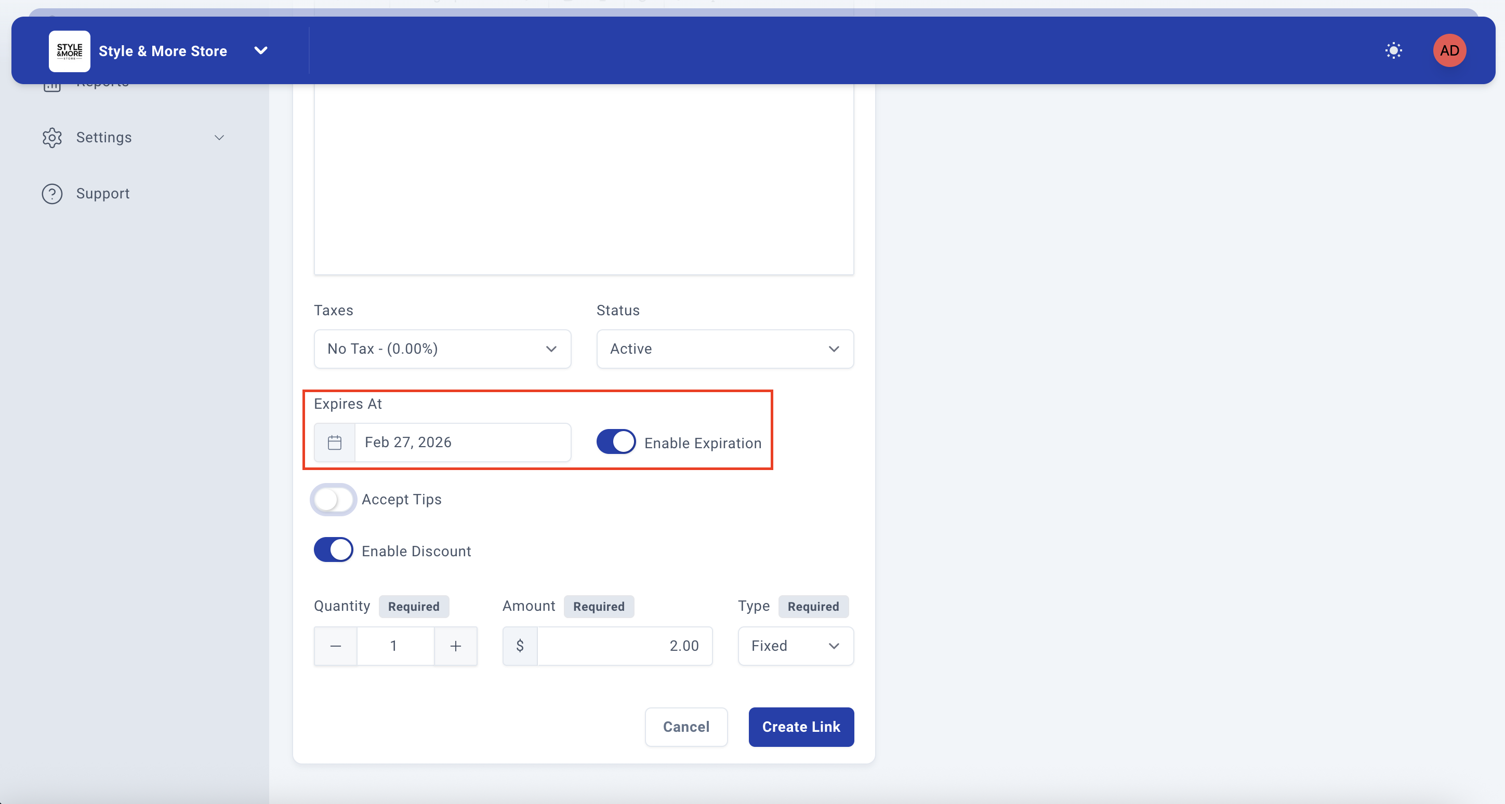Click the Cancel button
The image size is (1505, 804).
tap(686, 727)
